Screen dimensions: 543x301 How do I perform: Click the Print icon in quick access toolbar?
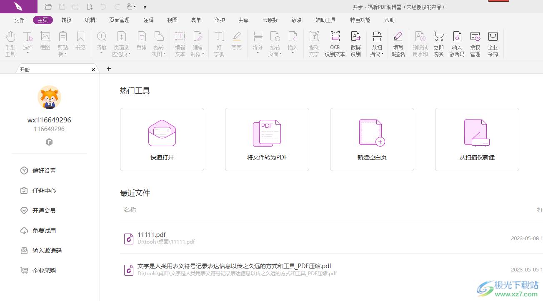point(76,7)
